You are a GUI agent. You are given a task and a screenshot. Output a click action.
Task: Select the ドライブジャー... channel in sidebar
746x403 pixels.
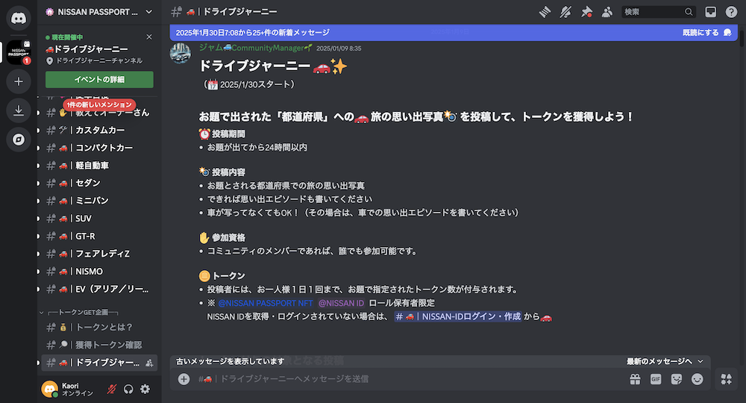(99, 363)
